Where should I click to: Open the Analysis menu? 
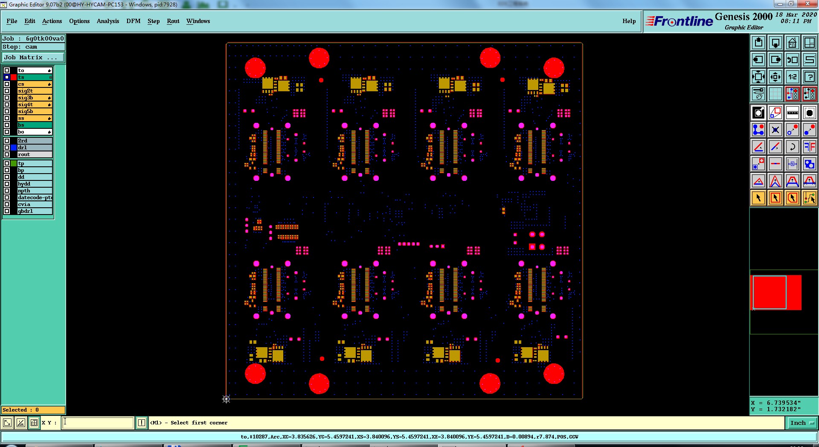coord(108,21)
